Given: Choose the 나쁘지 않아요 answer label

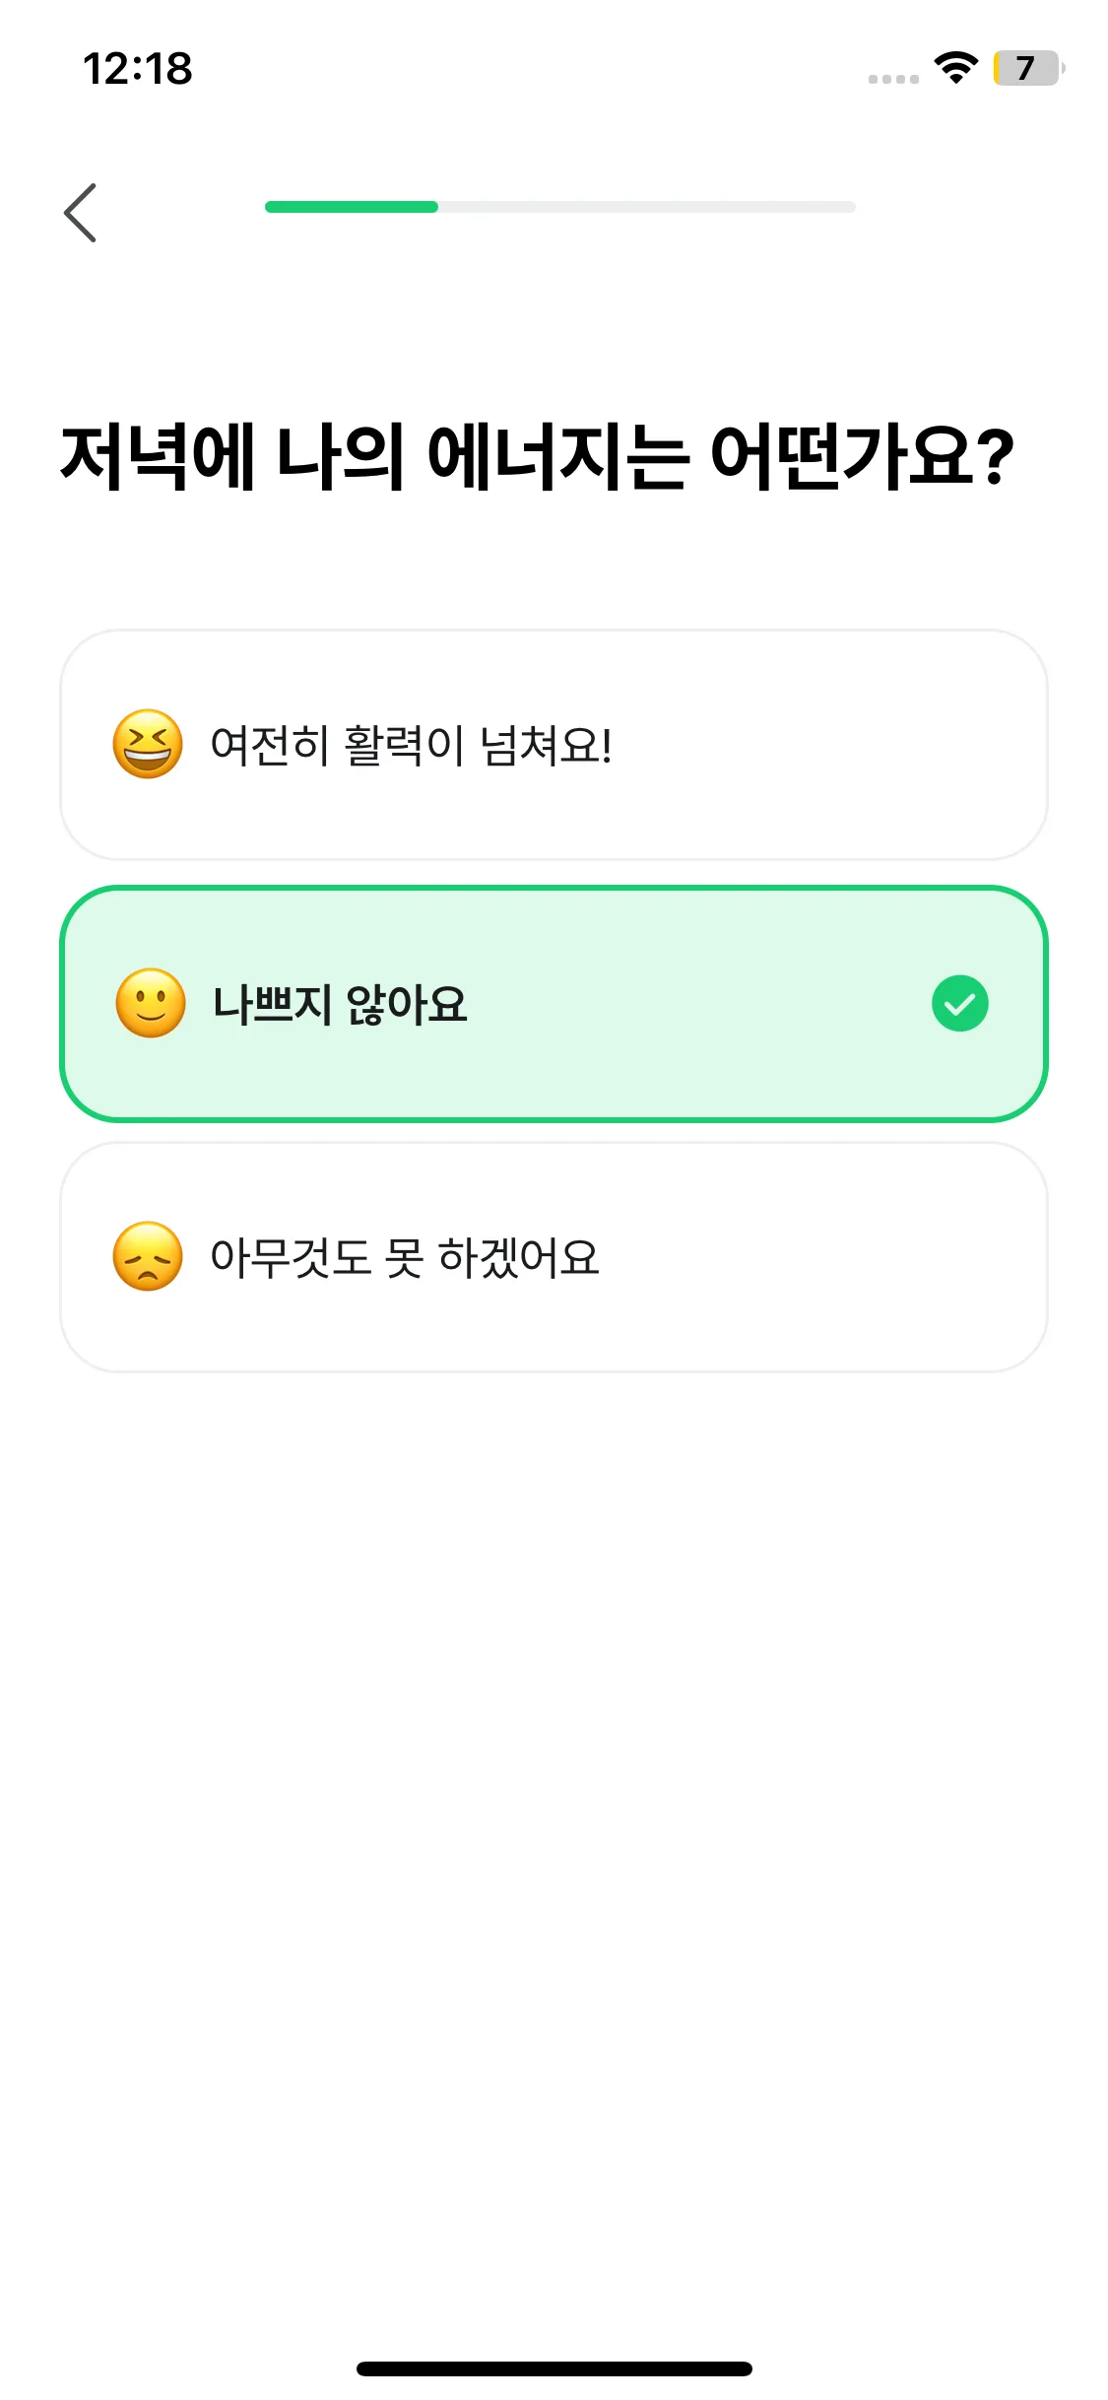Looking at the screenshot, I should coord(340,1004).
